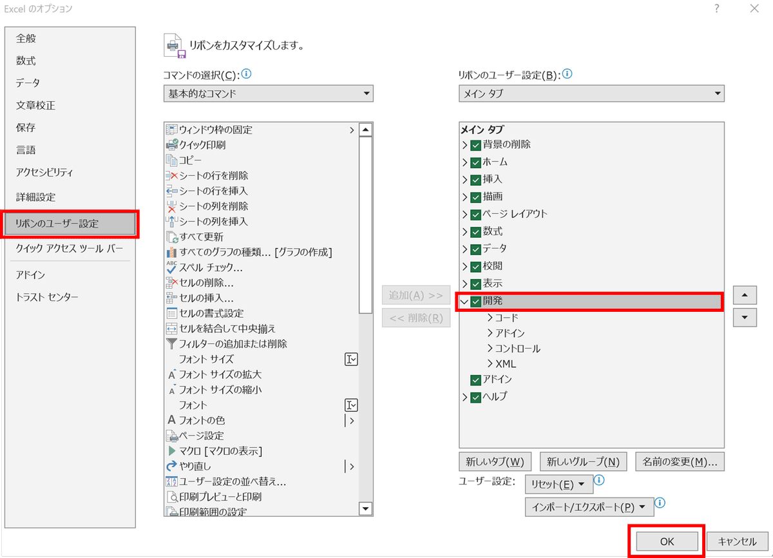Click the help question mark in title bar
The height and width of the screenshot is (558, 773).
point(716,9)
